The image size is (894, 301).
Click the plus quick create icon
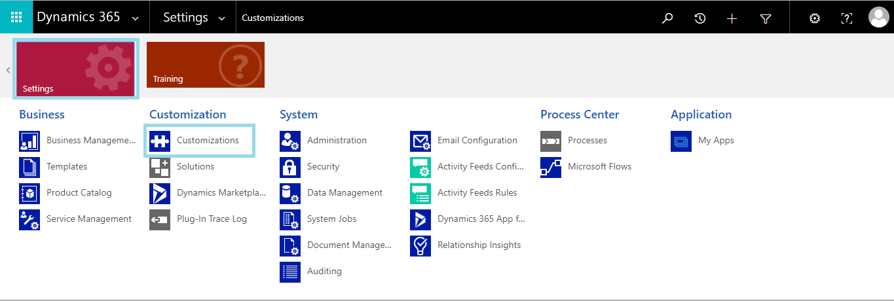732,18
